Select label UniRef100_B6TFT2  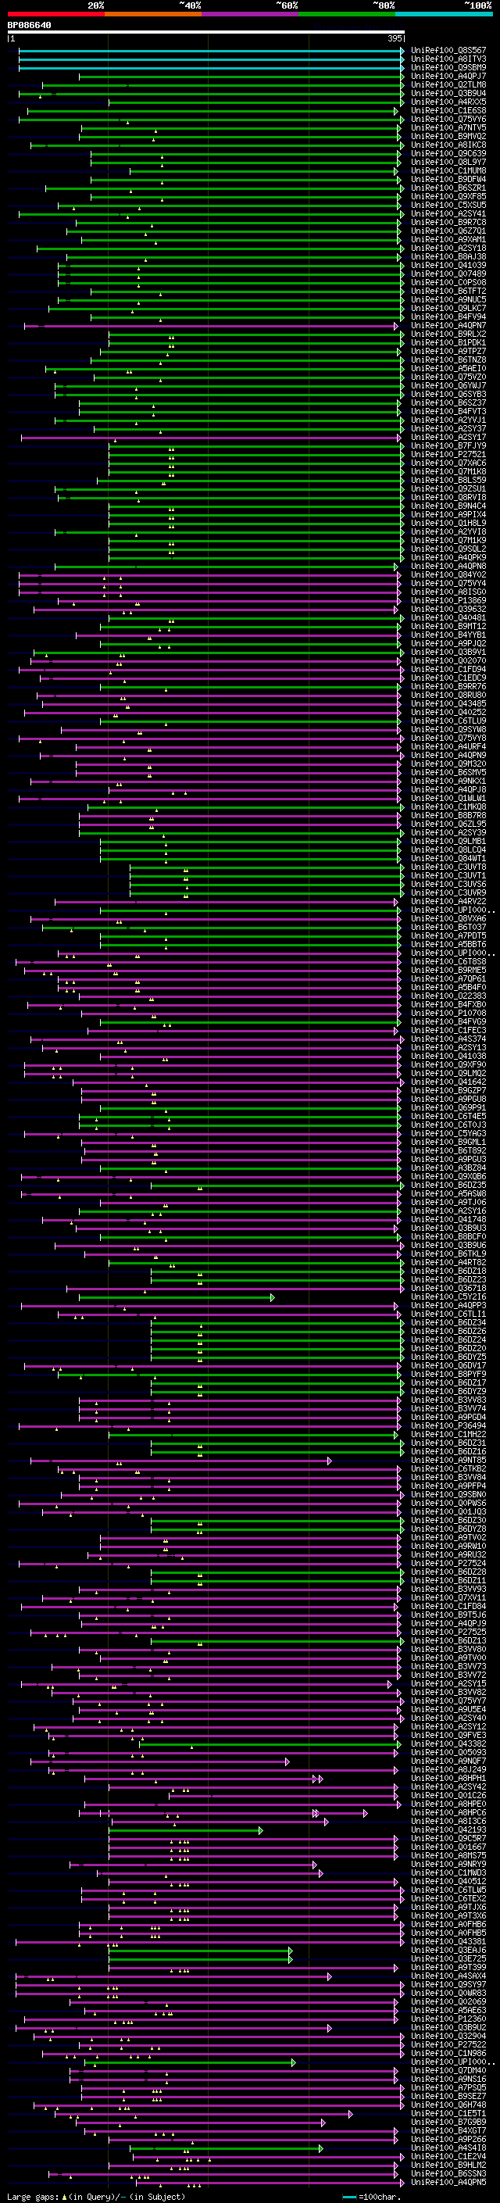pos(448,291)
